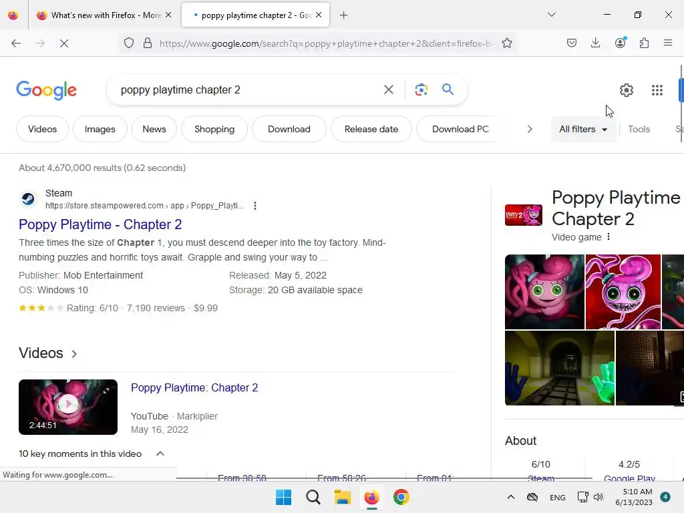Play the Markiplier video thumbnail
This screenshot has height=513, width=684.
68,407
